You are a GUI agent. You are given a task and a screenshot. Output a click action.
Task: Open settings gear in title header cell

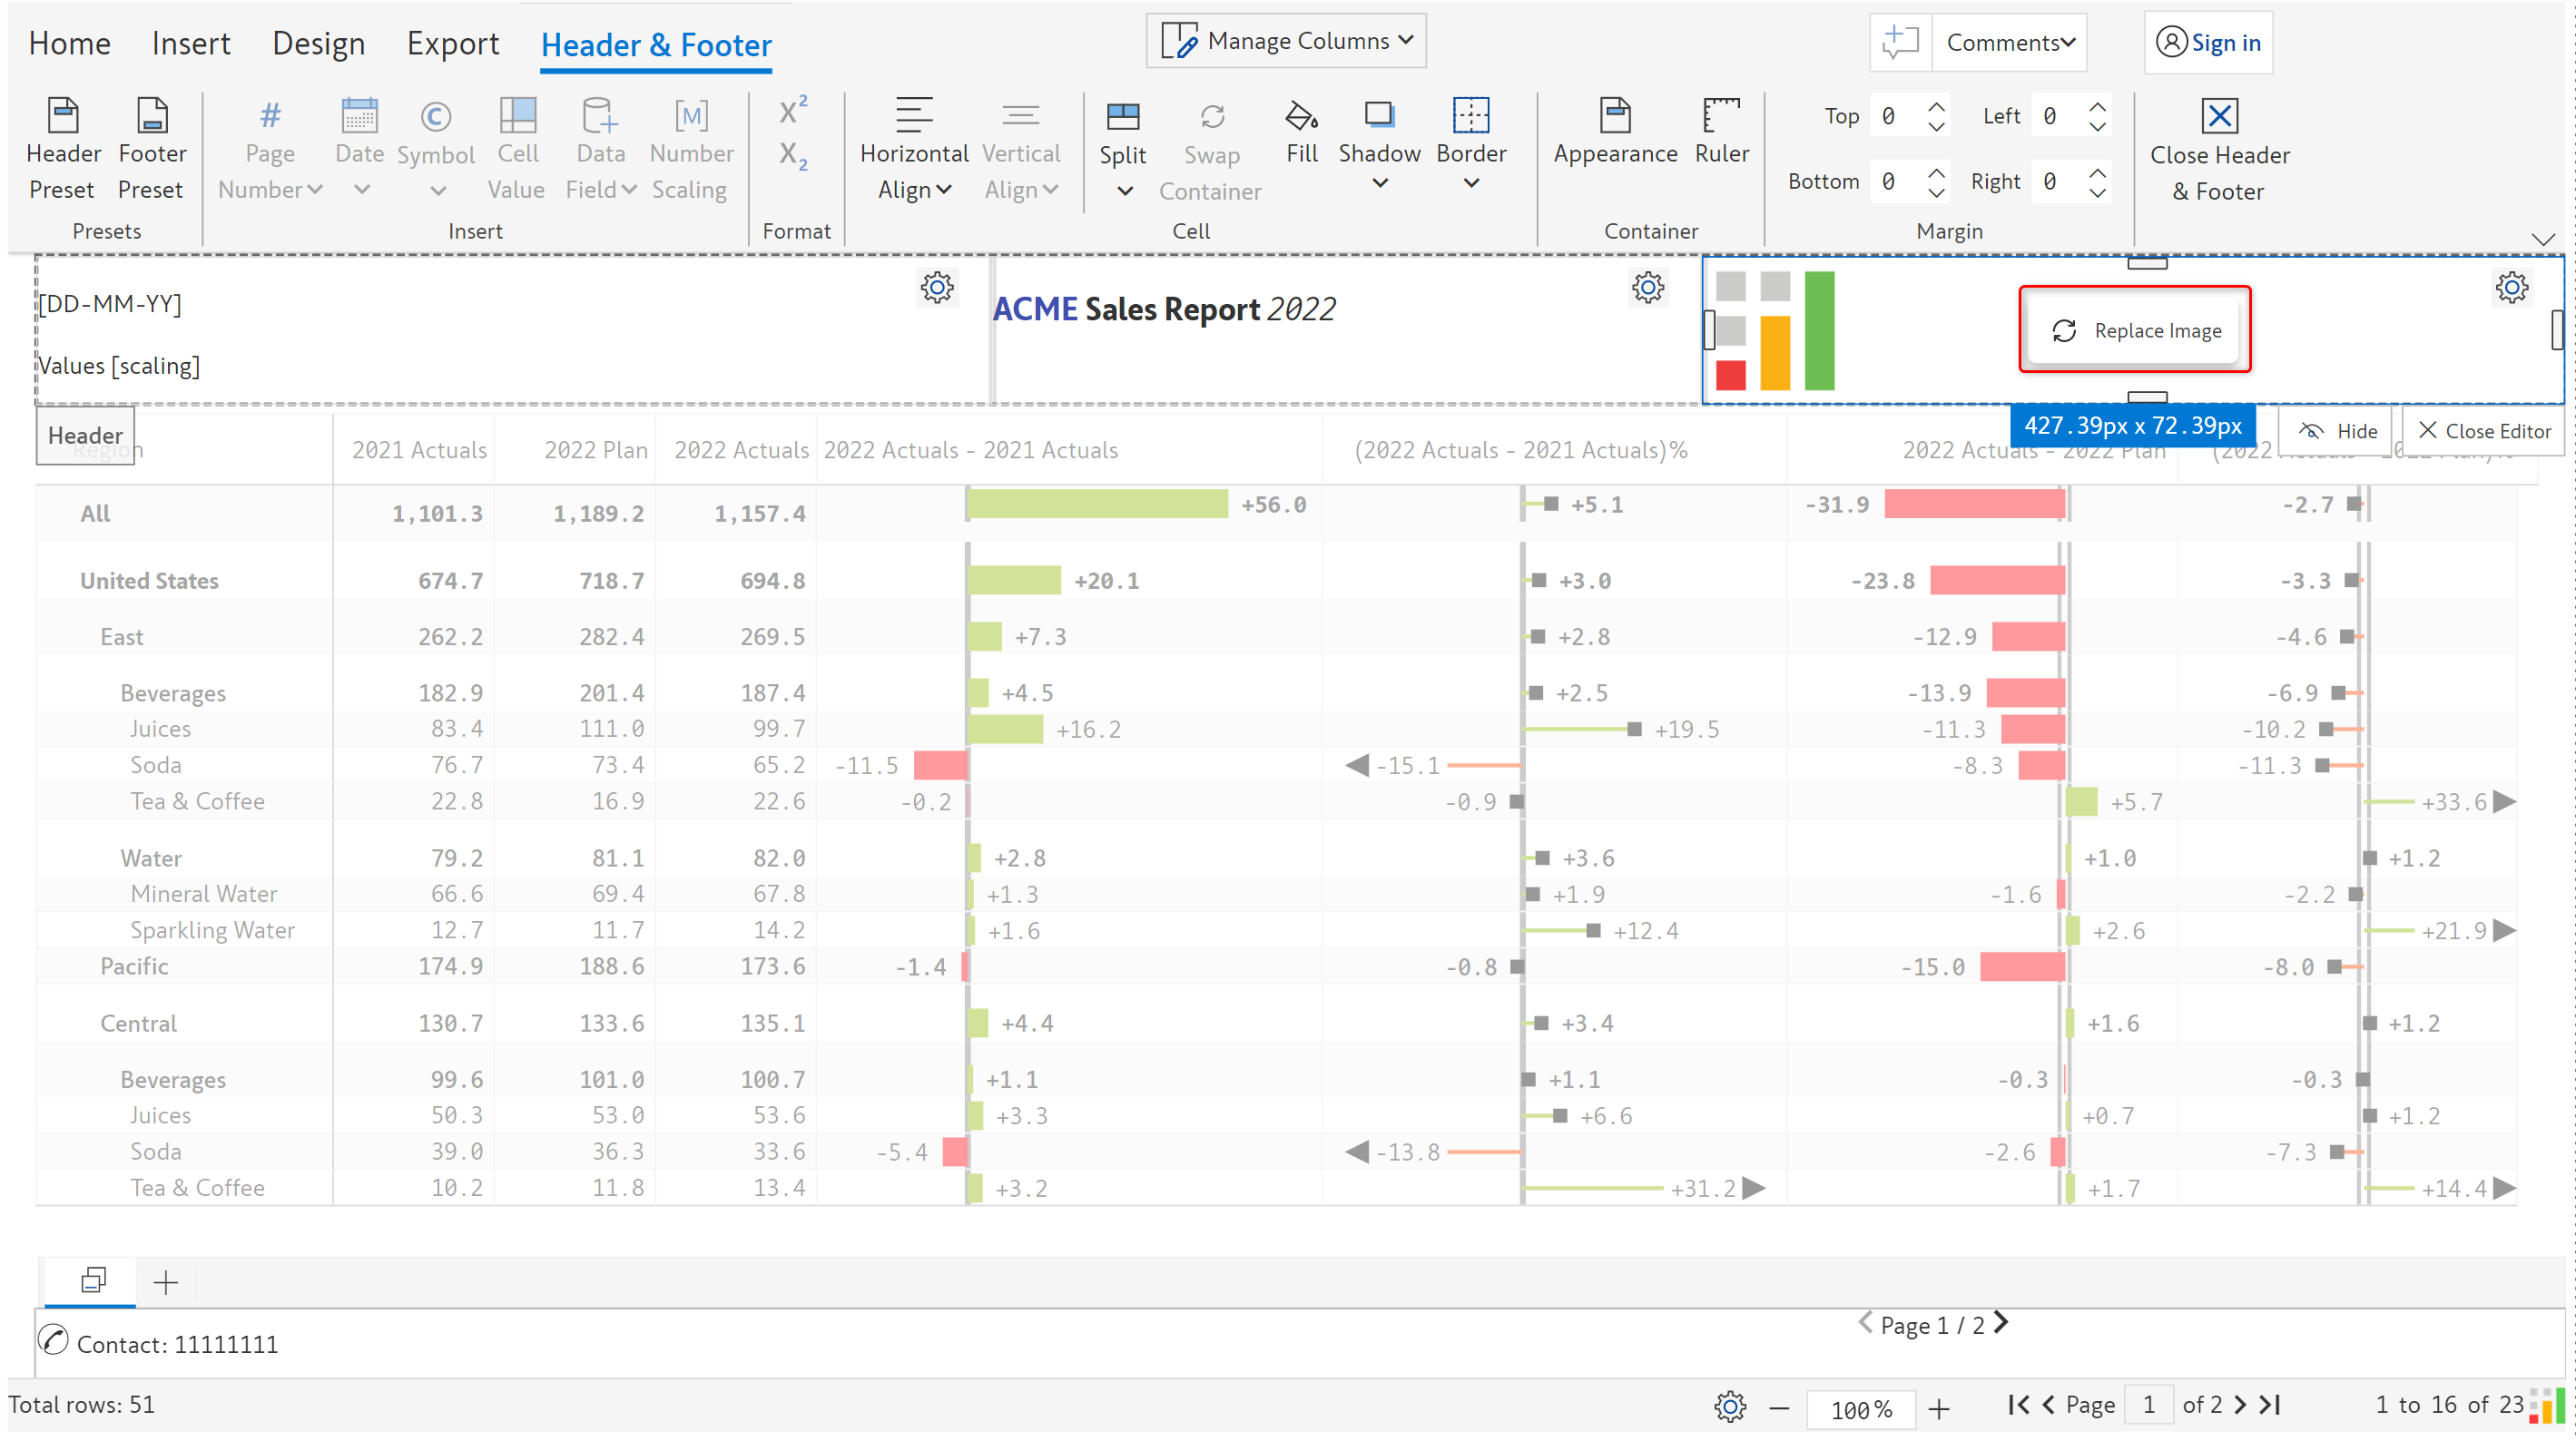pyautogui.click(x=1647, y=288)
